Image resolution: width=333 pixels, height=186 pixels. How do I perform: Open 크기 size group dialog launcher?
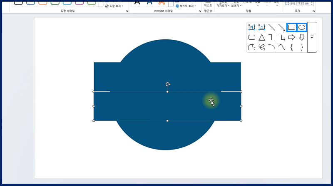[x=314, y=11]
